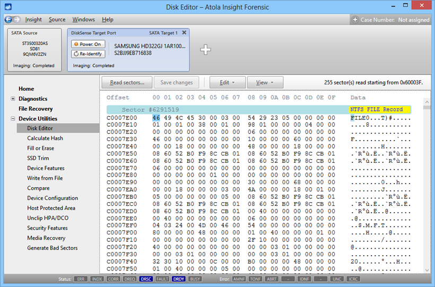Click the ICRC error indicator

tap(353, 279)
